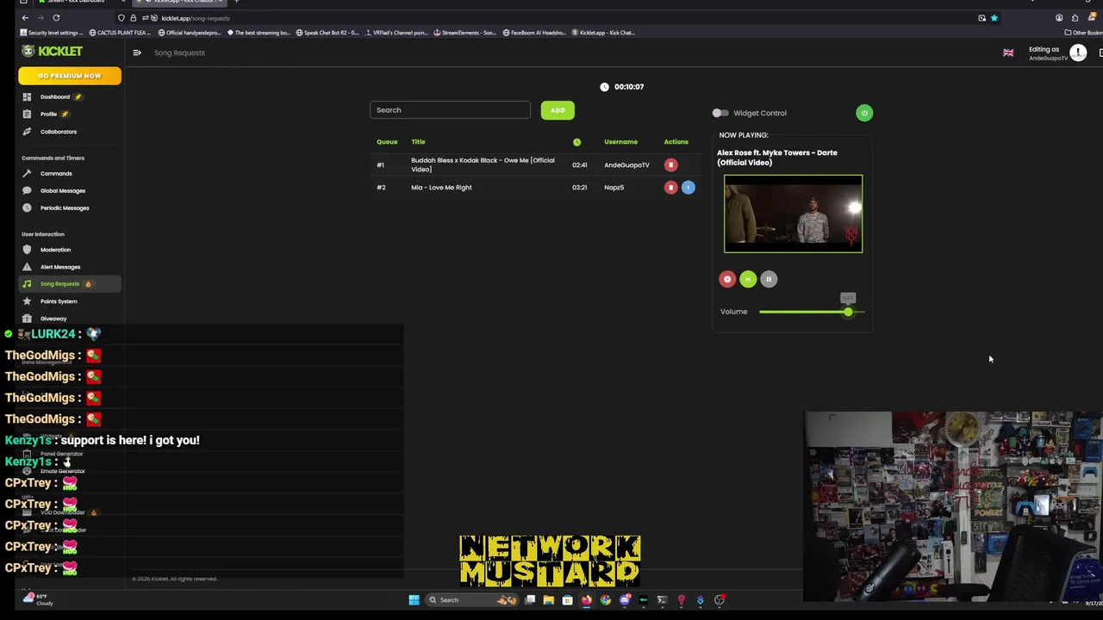Collapse the sidebar with hamburger icon
The image size is (1103, 620).
pos(137,53)
